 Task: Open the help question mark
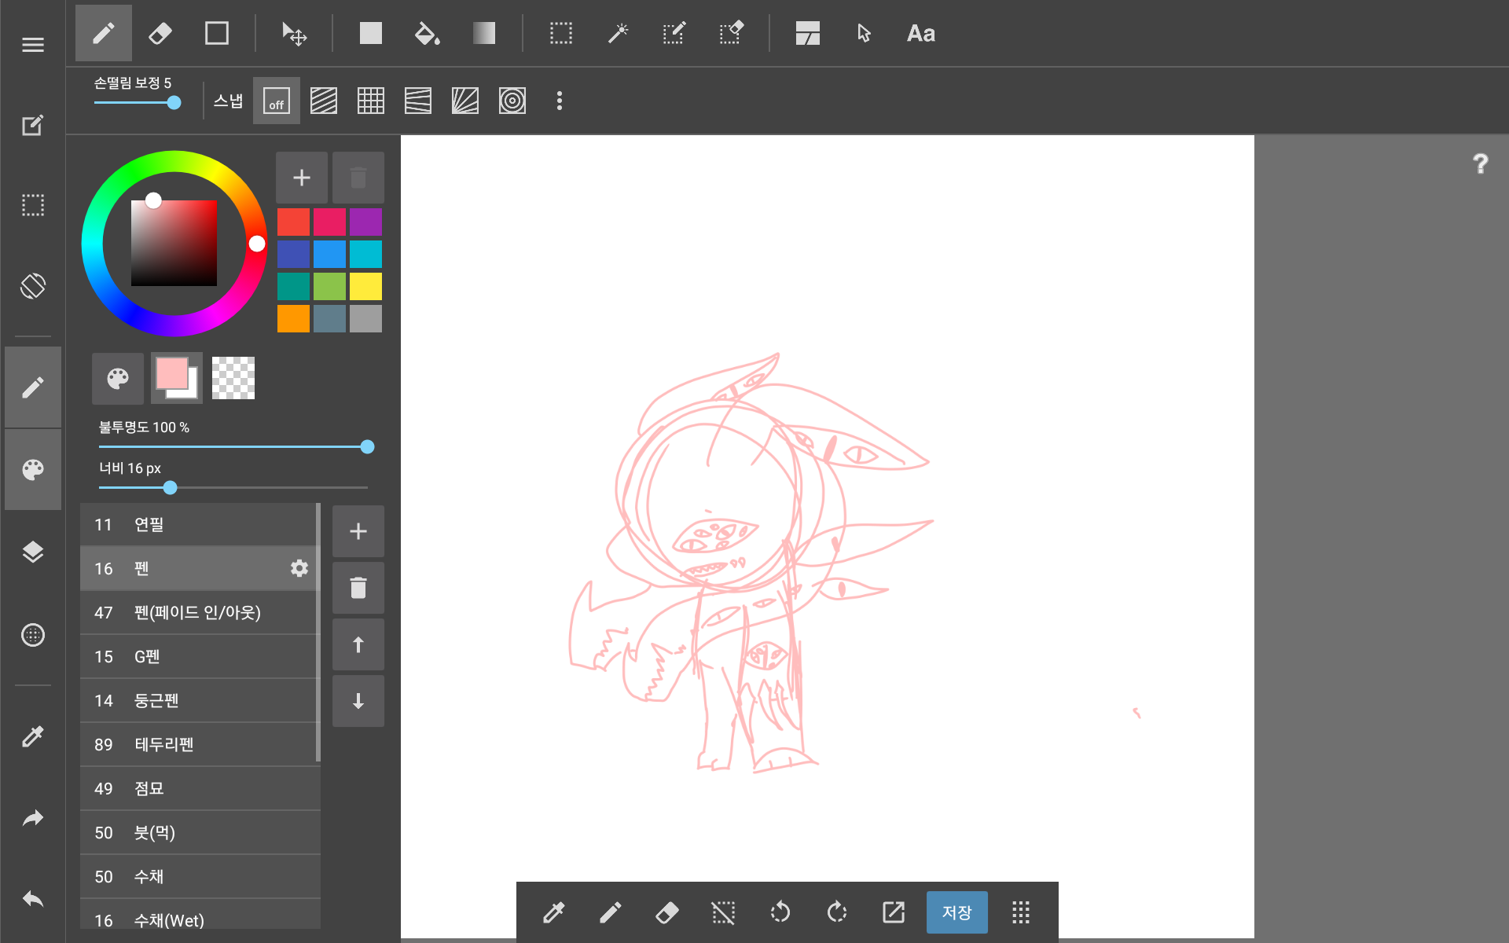click(x=1480, y=164)
